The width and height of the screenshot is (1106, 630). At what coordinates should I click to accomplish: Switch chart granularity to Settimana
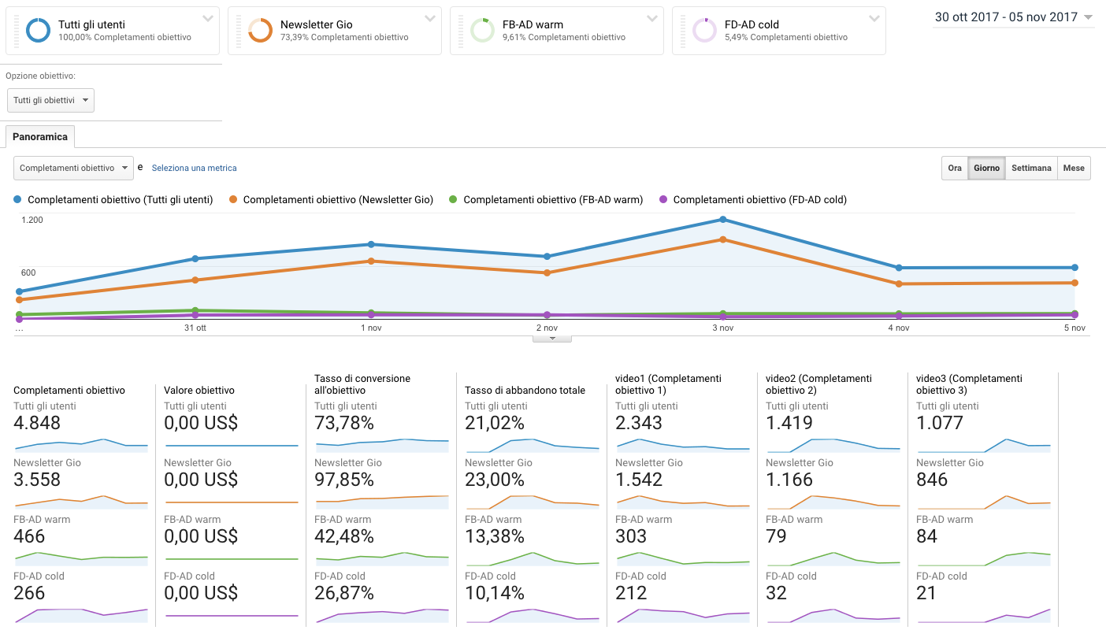click(x=1031, y=168)
